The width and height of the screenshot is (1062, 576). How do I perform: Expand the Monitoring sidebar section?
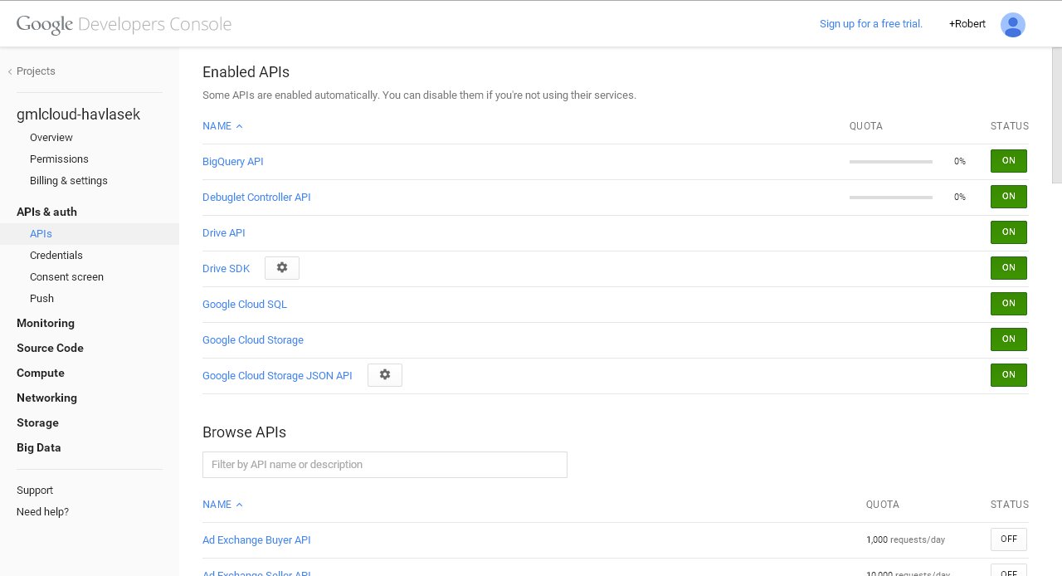[x=46, y=323]
